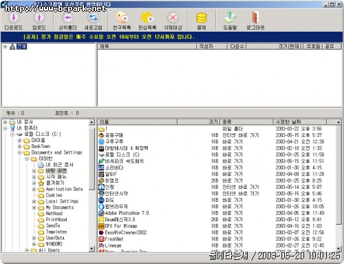Screen dimensions: 344x264
Task: Go up with the 상위폴더 icon
Action: point(67,18)
